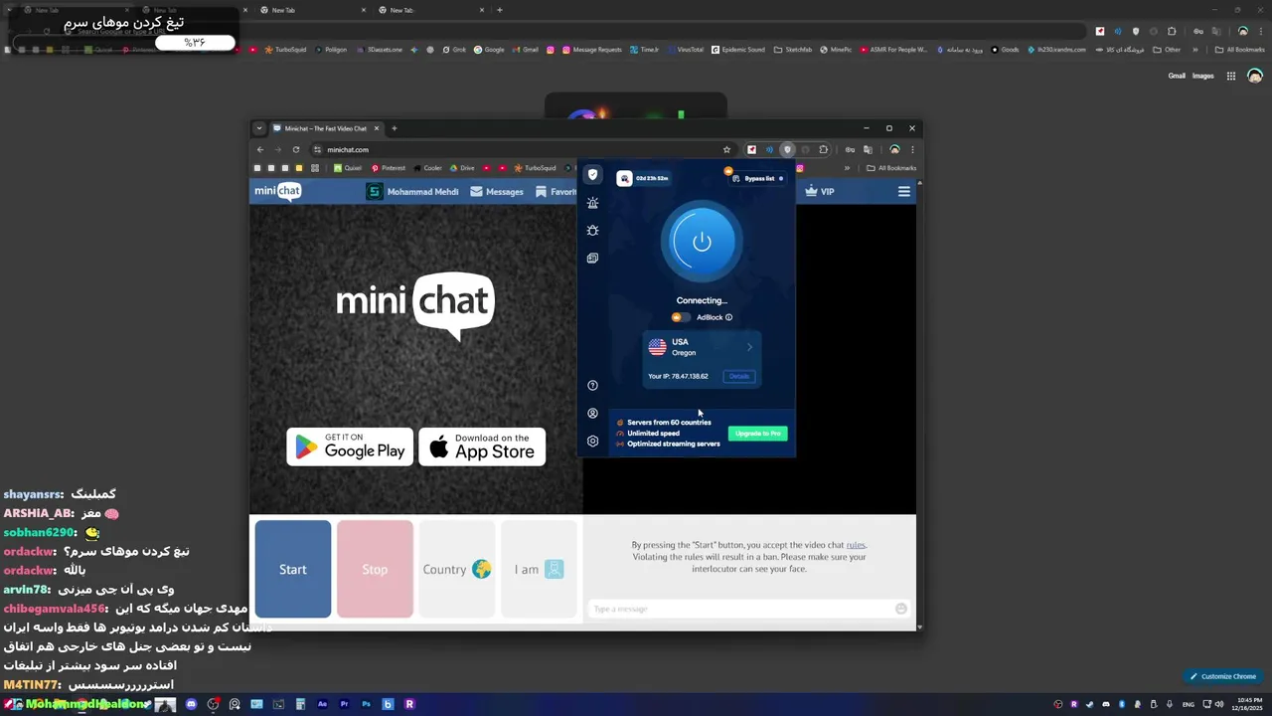
Task: Toggle the AdBlock switch
Action: [x=680, y=317]
